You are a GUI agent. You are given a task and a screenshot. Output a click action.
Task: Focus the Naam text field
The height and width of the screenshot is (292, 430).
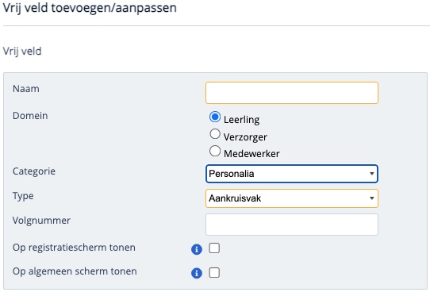292,93
